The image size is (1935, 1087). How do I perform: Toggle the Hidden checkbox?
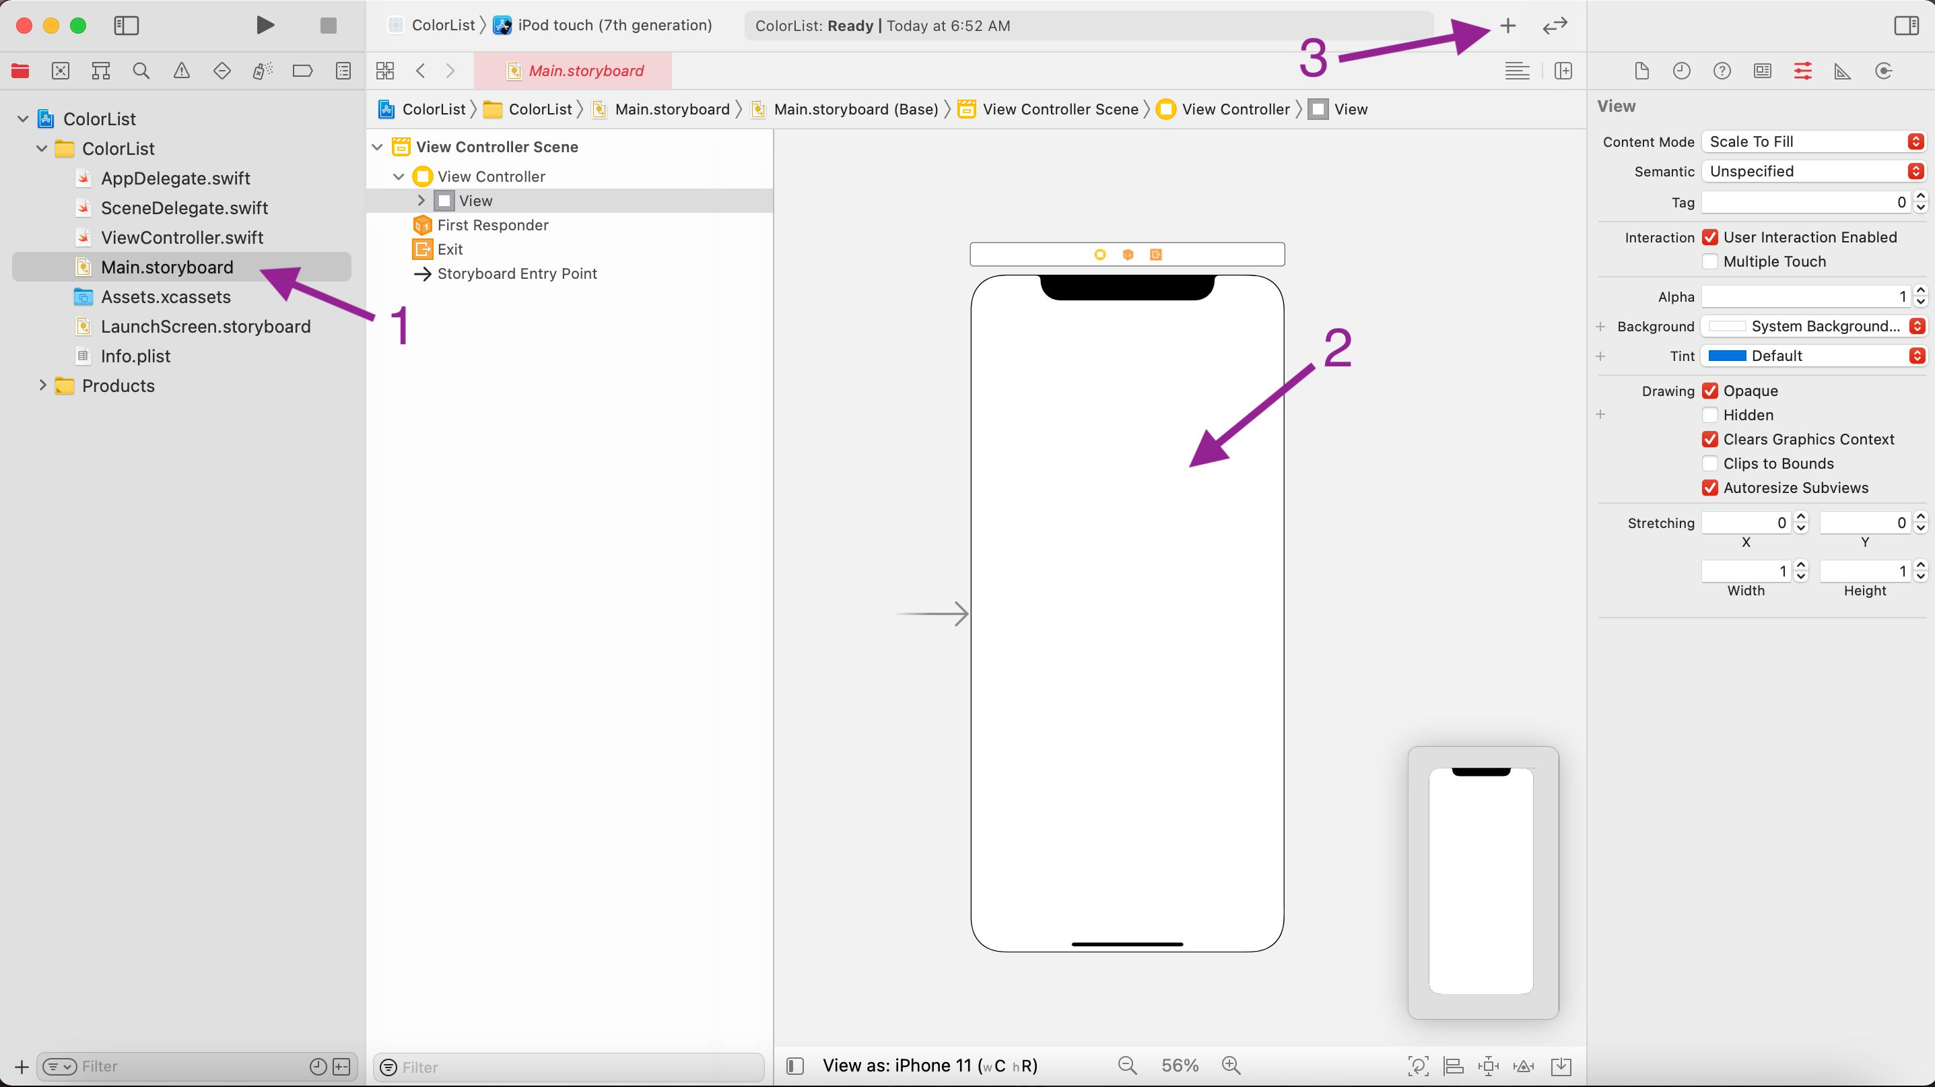point(1710,416)
